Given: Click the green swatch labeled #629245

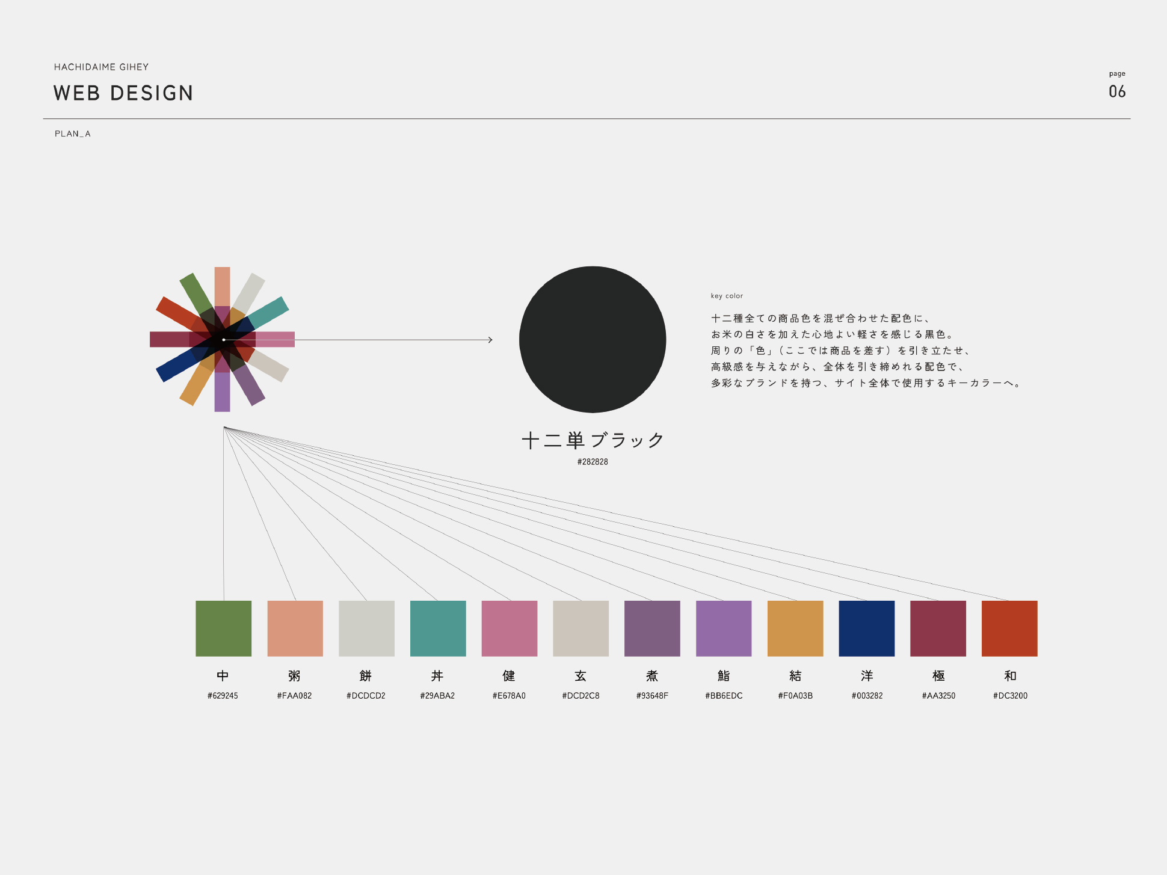Looking at the screenshot, I should point(223,628).
